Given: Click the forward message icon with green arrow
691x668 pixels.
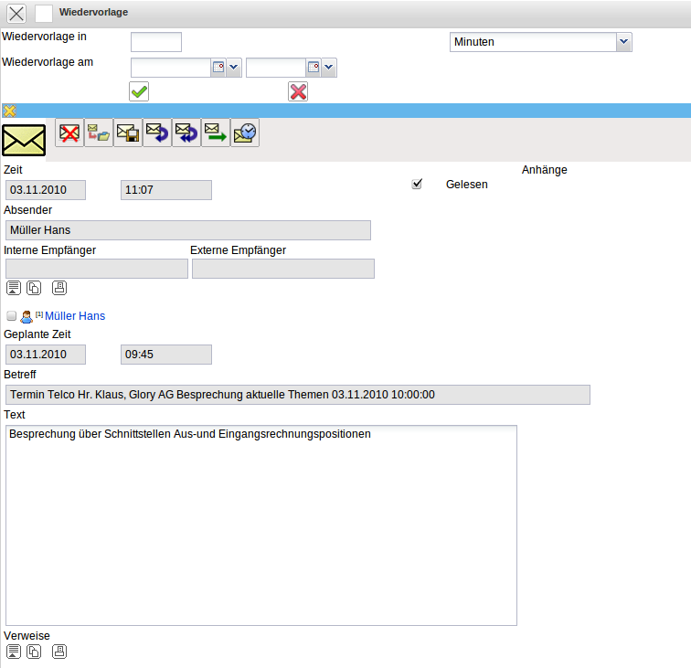Looking at the screenshot, I should pyautogui.click(x=216, y=133).
